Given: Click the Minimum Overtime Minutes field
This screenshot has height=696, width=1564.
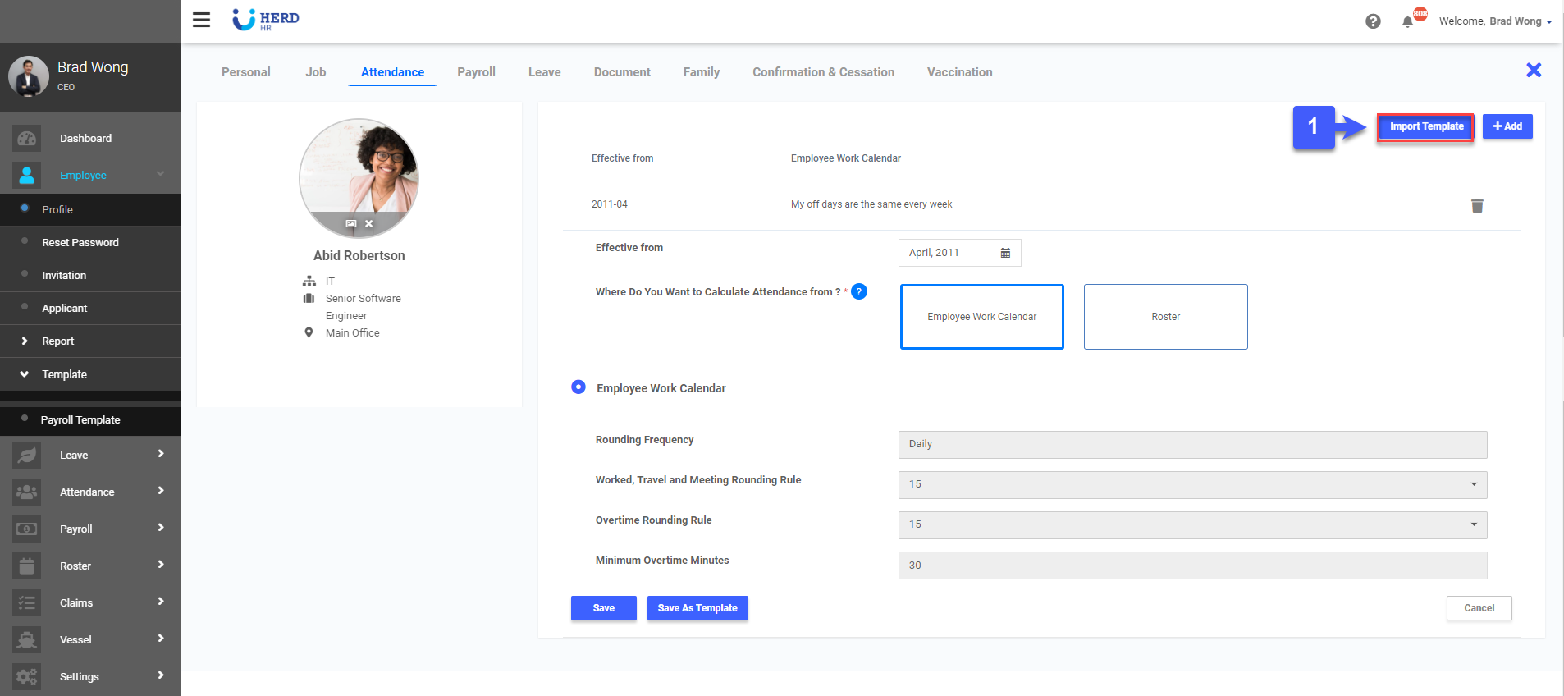Looking at the screenshot, I should coord(1192,565).
